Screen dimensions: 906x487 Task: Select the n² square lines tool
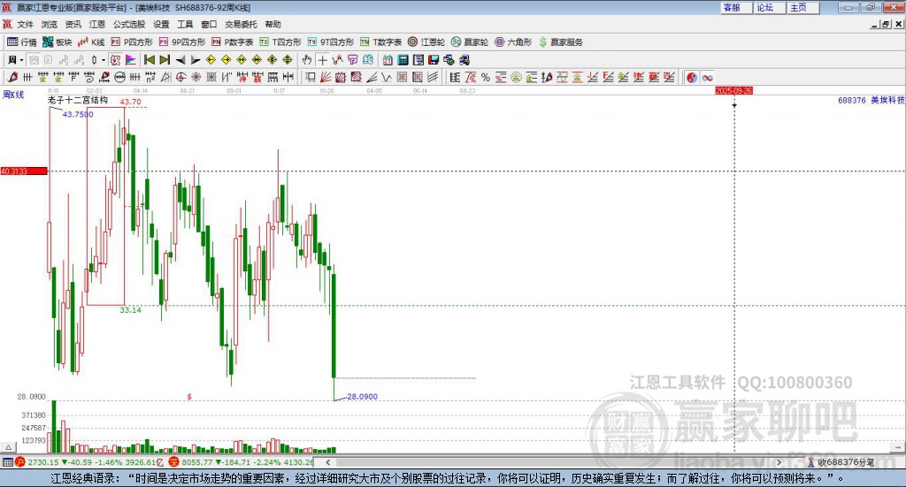coord(150,77)
